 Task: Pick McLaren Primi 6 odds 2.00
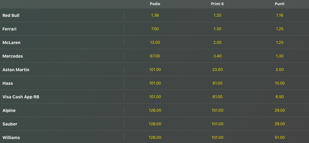coord(217,43)
